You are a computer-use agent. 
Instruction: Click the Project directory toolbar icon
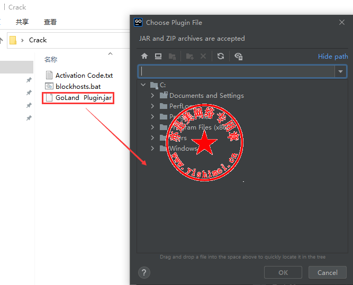(172, 56)
